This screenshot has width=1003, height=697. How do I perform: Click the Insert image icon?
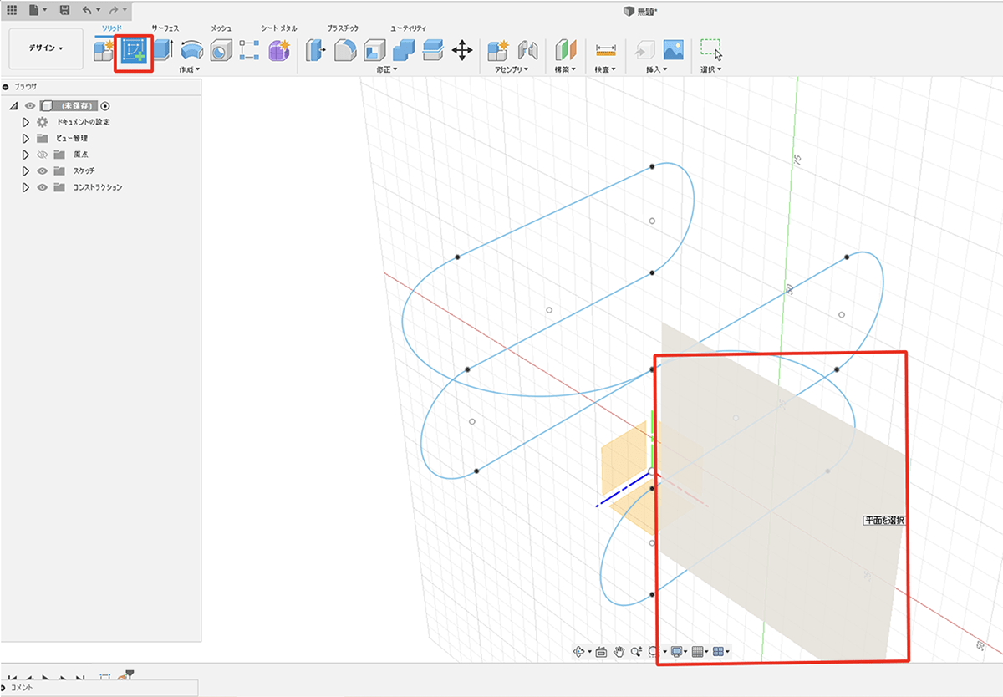click(x=674, y=50)
